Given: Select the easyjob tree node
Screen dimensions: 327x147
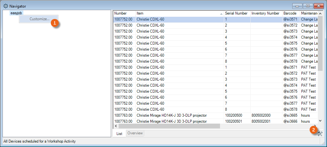Looking at the screenshot, I should pos(16,13).
